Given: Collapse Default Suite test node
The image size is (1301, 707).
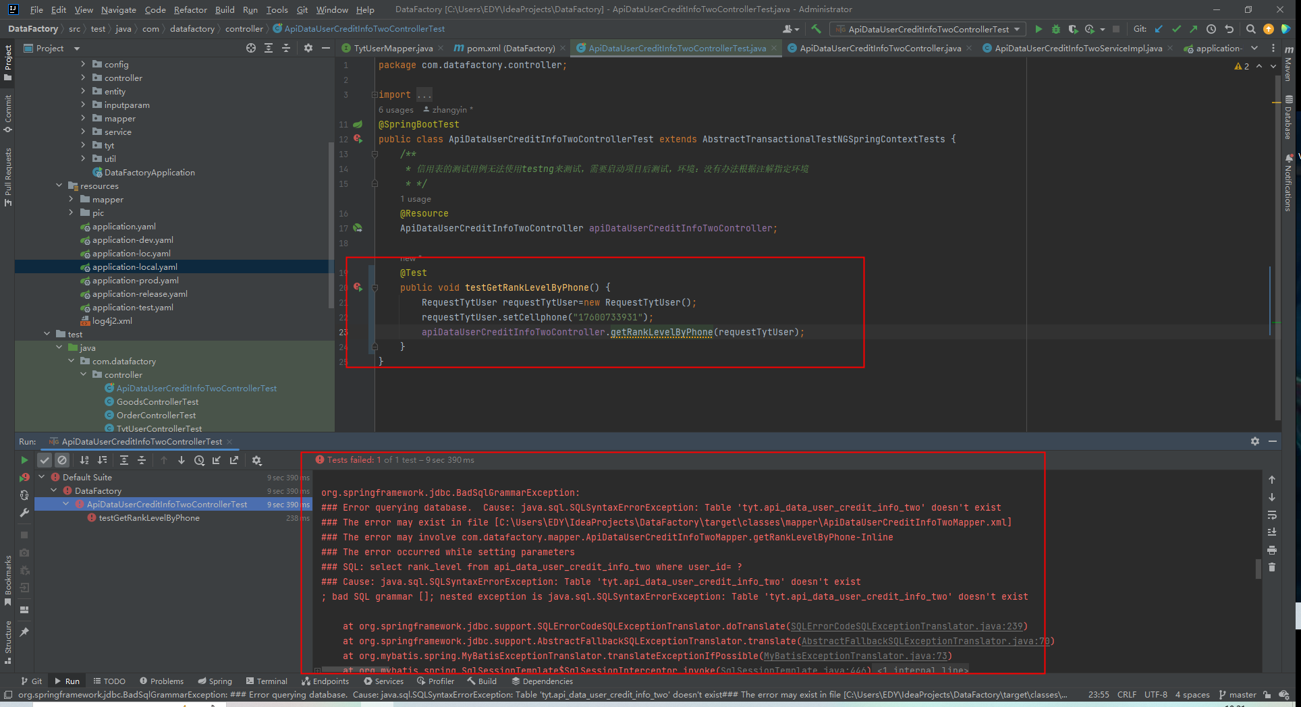Looking at the screenshot, I should click(x=42, y=477).
